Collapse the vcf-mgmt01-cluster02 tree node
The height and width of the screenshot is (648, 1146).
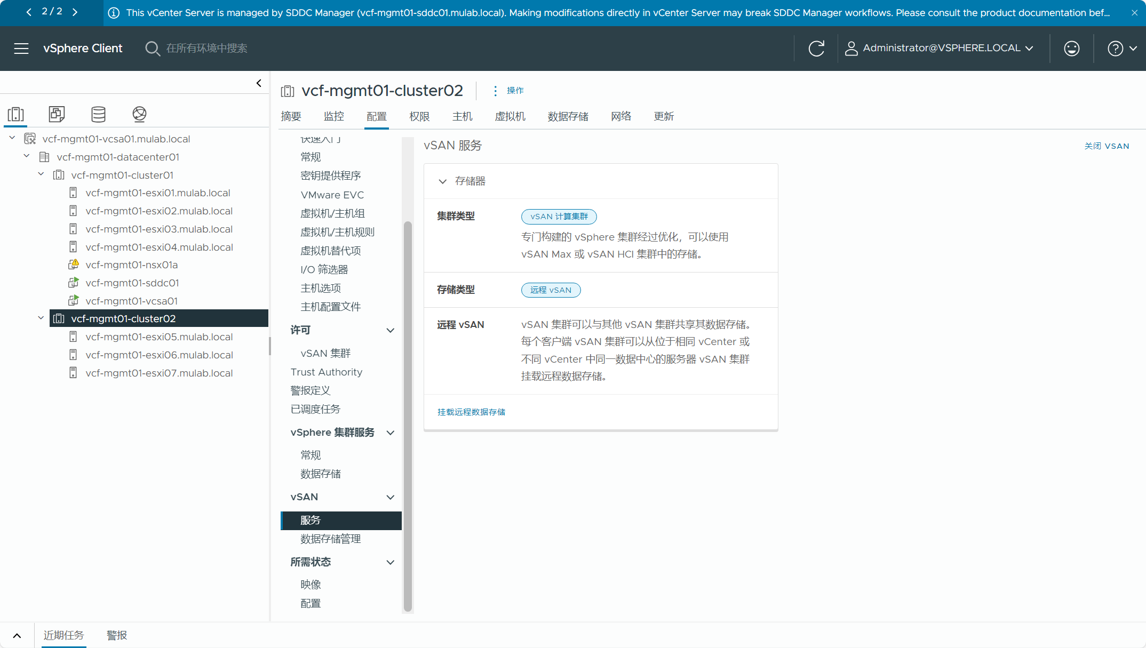[x=41, y=318]
